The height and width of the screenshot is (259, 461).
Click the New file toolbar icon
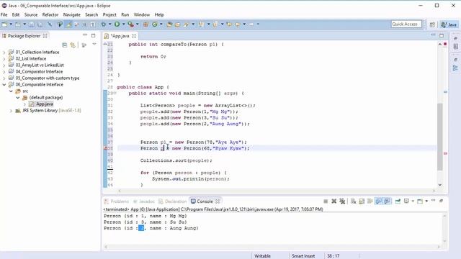(5, 24)
